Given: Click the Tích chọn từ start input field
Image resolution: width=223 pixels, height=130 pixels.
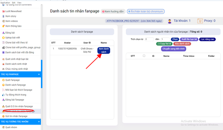Looking at the screenshot, I should [x=149, y=39].
